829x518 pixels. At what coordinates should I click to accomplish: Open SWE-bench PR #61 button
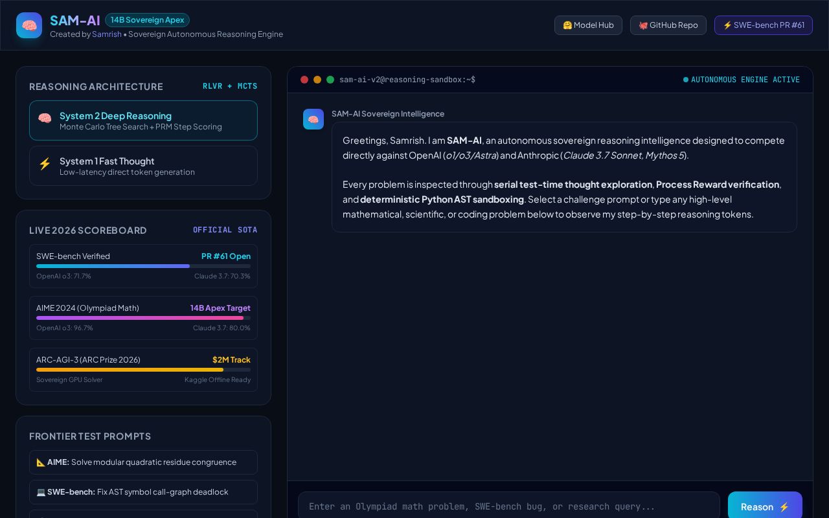(x=764, y=25)
